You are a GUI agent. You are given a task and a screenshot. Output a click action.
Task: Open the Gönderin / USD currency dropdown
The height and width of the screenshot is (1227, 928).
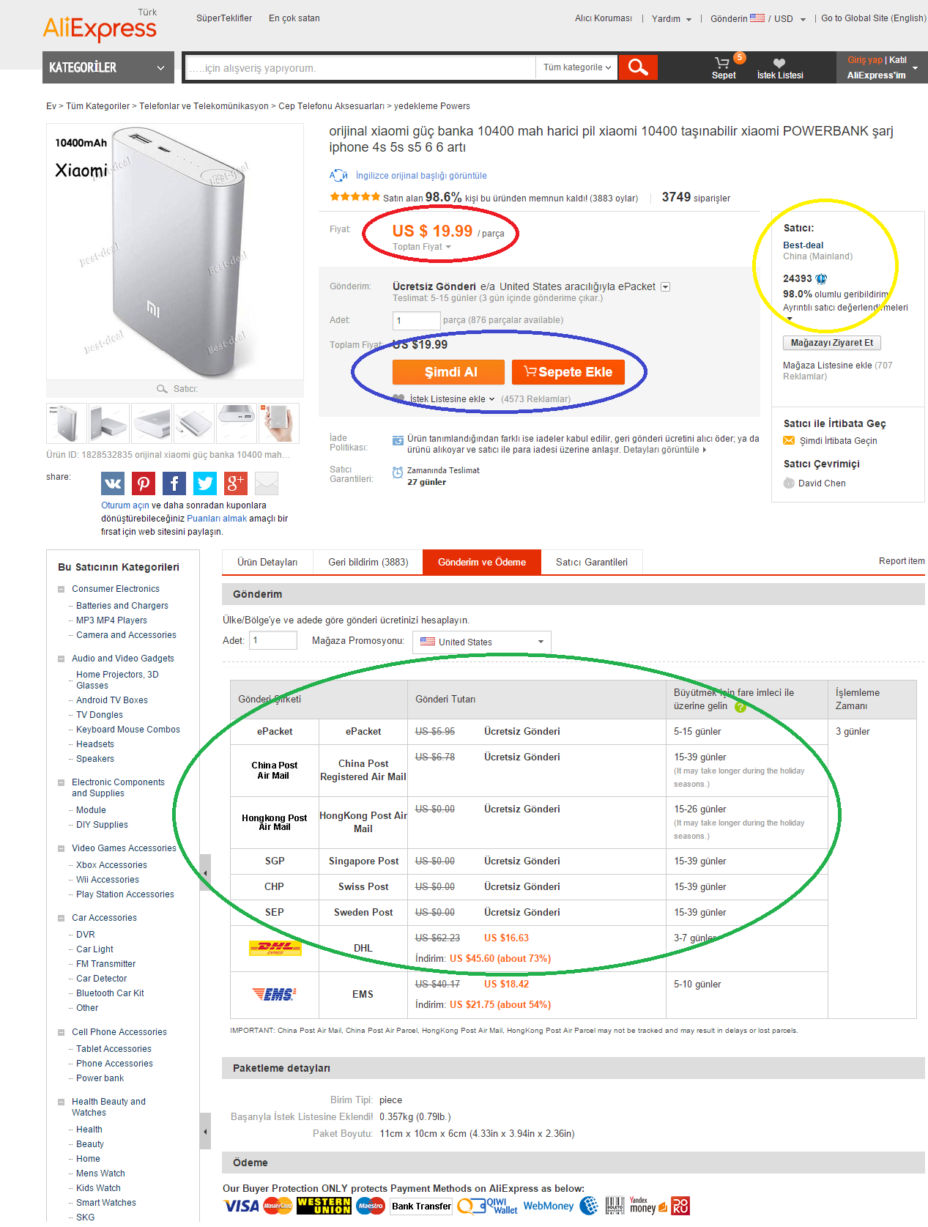tap(758, 18)
